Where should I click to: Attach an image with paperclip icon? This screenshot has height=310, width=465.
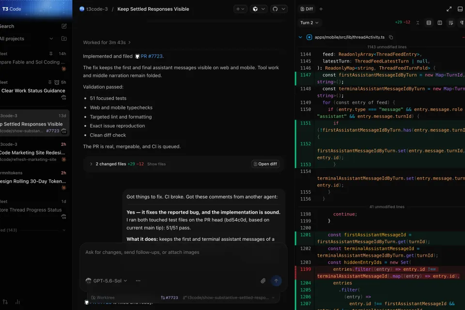[263, 280]
